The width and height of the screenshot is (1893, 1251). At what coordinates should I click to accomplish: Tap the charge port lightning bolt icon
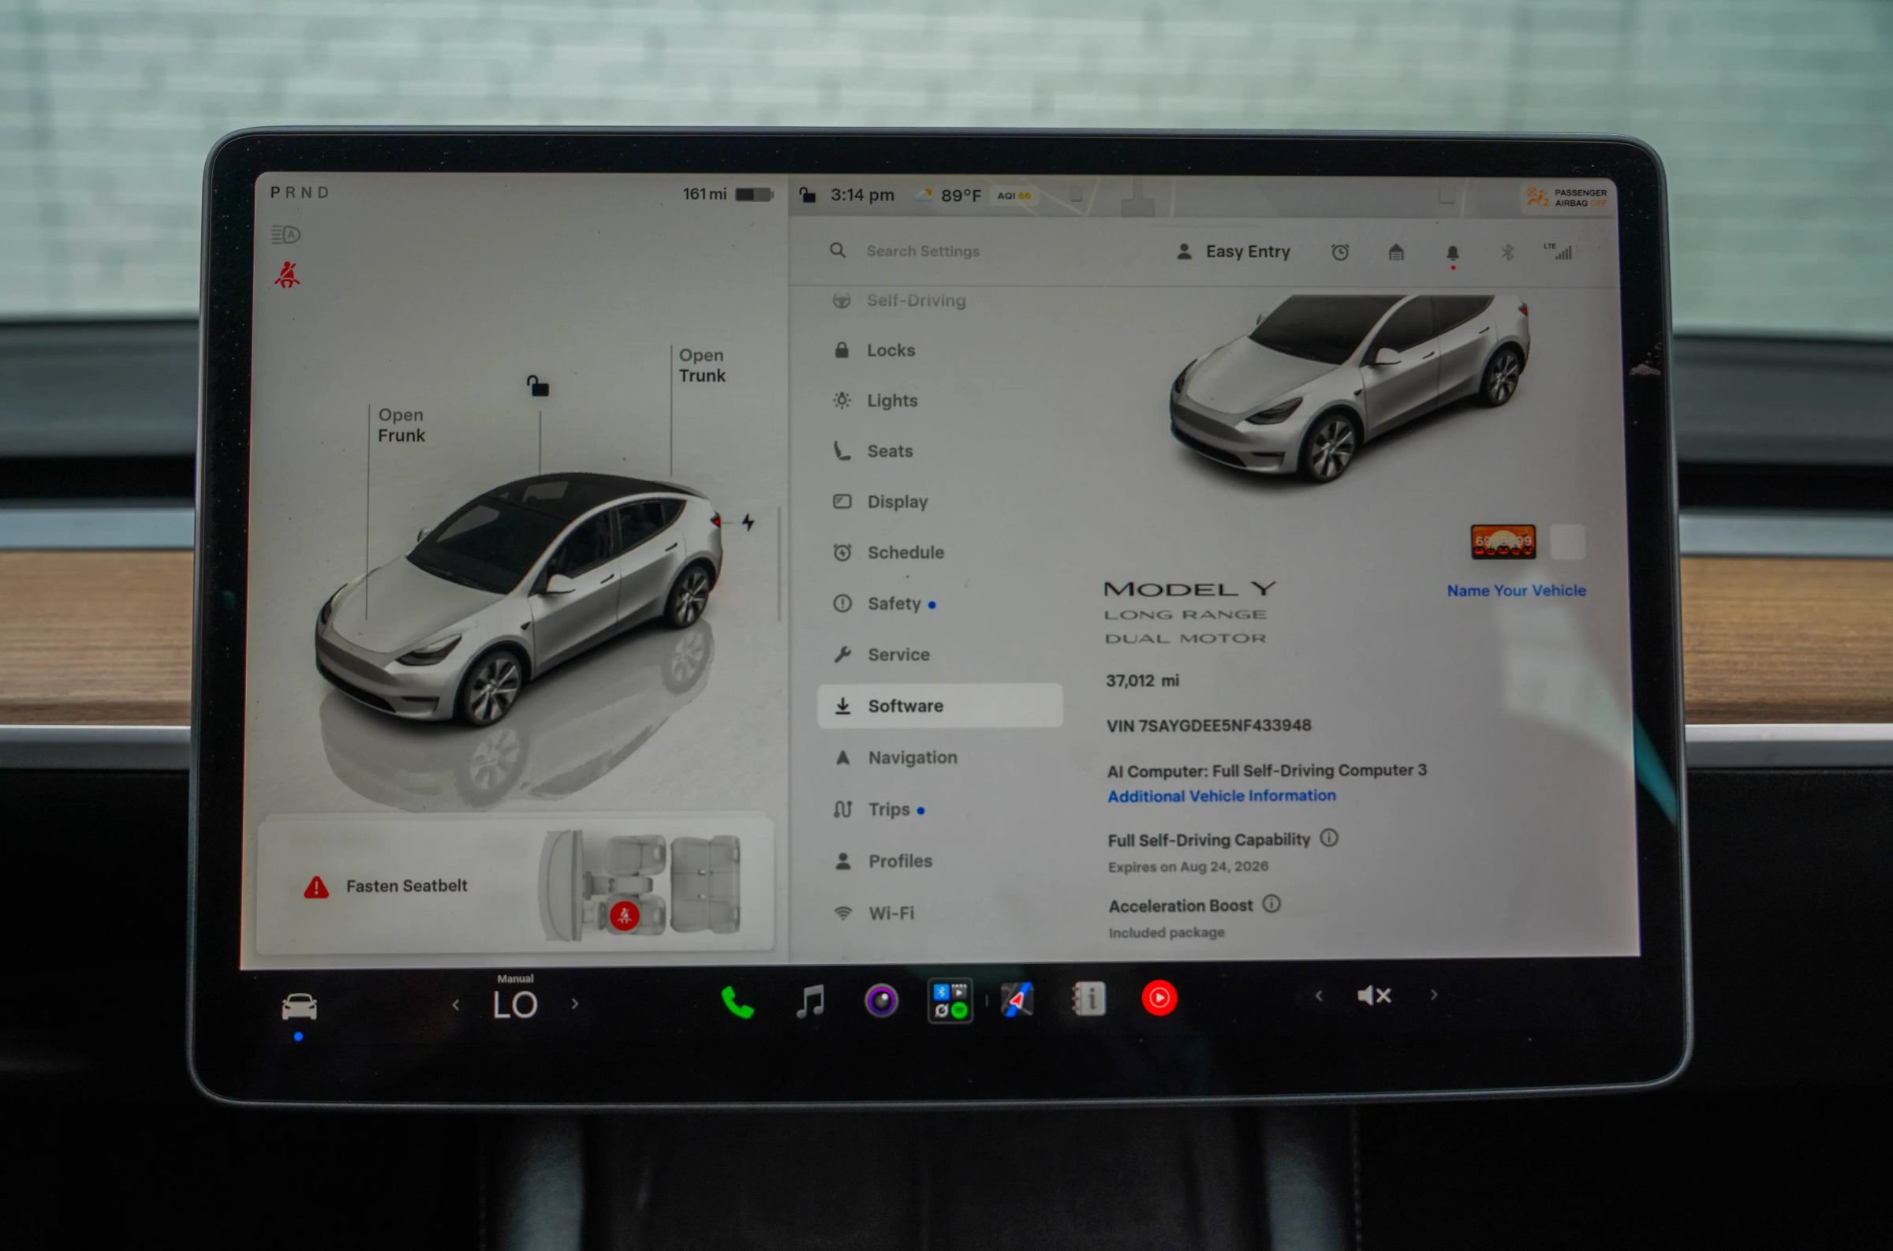pyautogui.click(x=748, y=522)
